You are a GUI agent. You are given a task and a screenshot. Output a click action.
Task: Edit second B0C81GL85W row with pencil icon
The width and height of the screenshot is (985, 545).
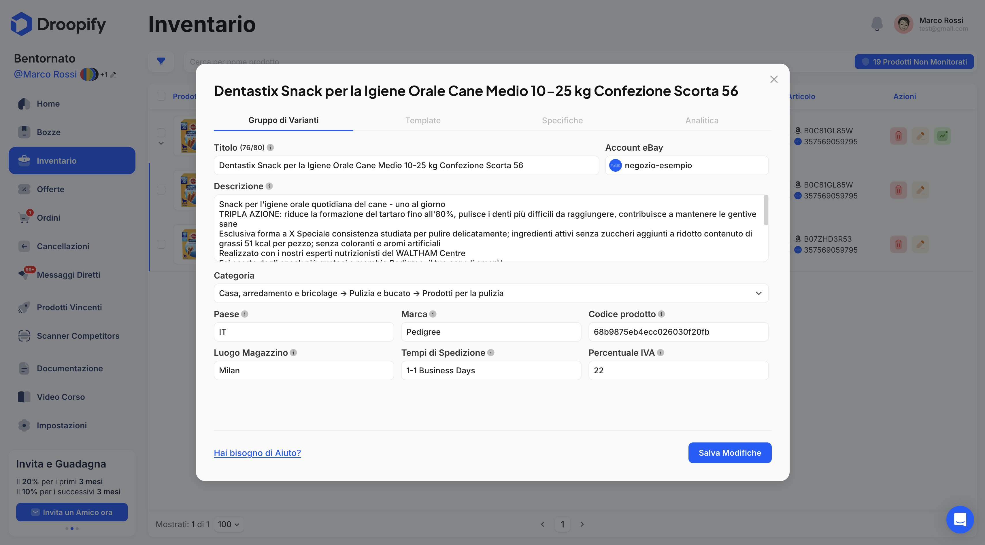coord(920,190)
